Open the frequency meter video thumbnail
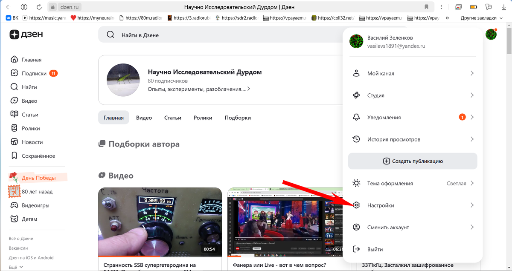 click(160, 222)
